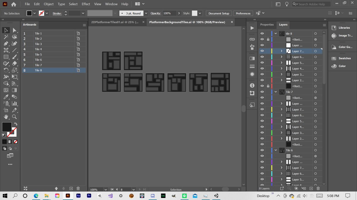This screenshot has height=200, width=357.
Task: Select the Pen tool
Action: (6, 44)
